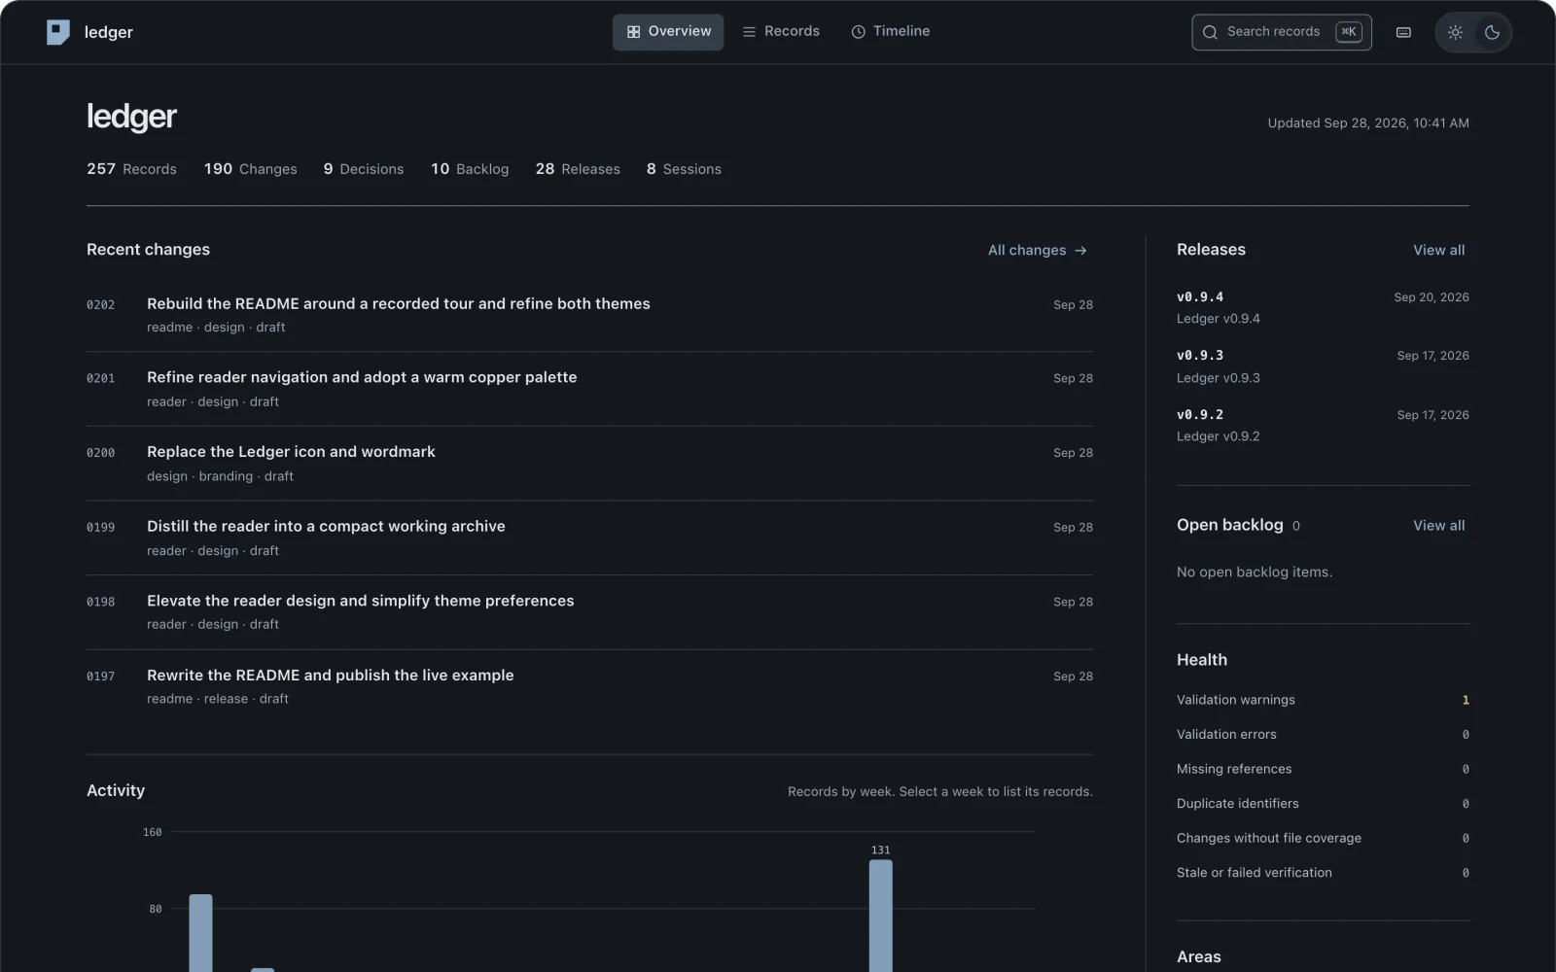Click the ledger logo icon
The width and height of the screenshot is (1556, 972).
(58, 32)
